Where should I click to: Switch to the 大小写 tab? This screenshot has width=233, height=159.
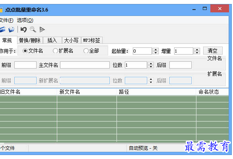pos(71,40)
